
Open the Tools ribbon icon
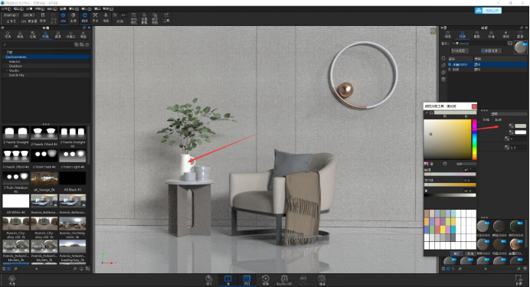pyautogui.click(x=166, y=18)
